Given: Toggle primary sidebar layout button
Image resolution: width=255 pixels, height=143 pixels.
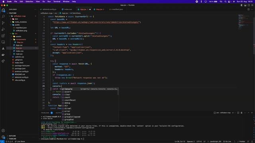Looking at the screenshot, I should (x=242, y=5).
